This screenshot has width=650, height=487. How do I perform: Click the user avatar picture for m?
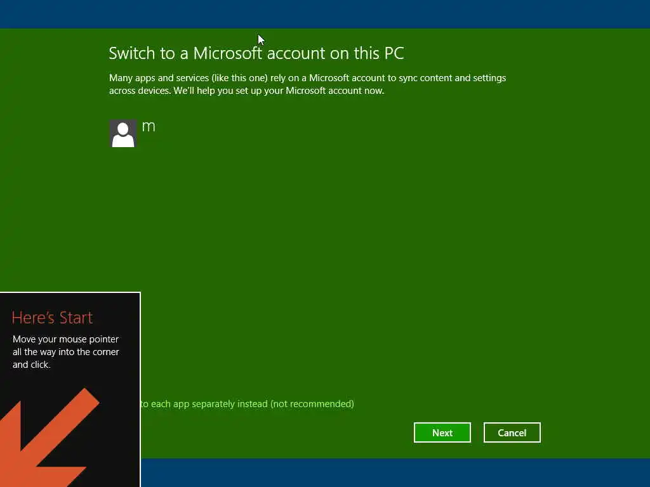point(123,133)
